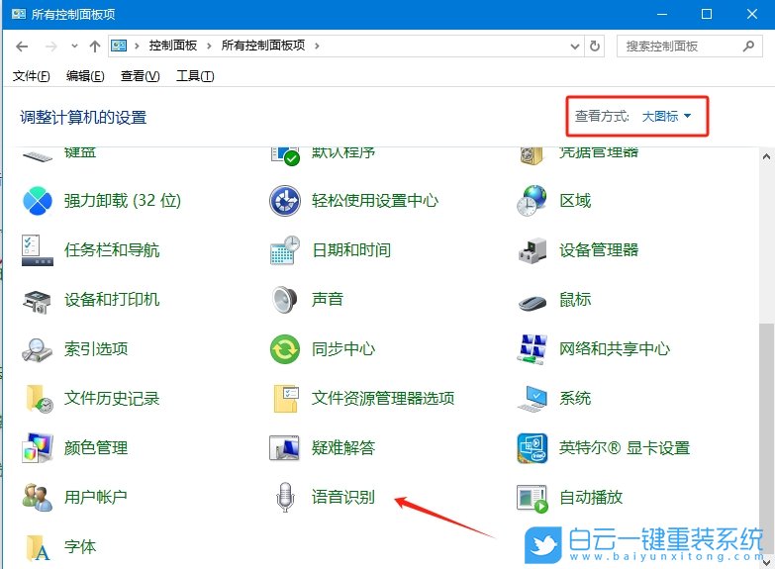Open the 轻松使用设置中心 icon

pyautogui.click(x=285, y=201)
